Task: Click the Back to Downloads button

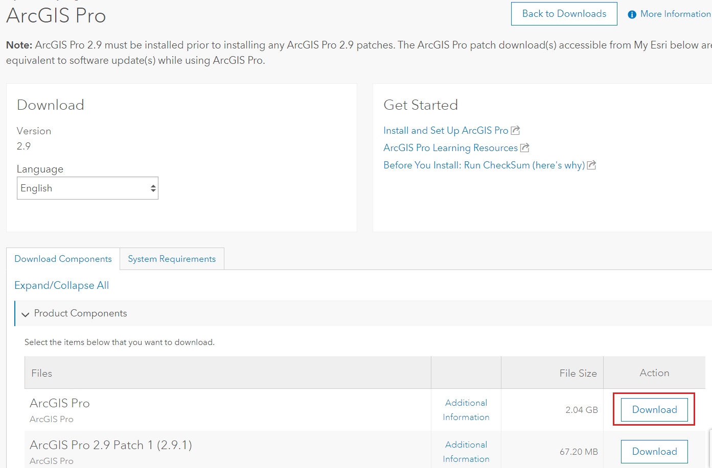Action: [x=564, y=14]
